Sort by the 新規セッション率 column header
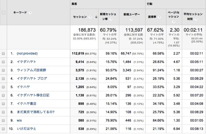Viewport: 206px width, 134px height. [x=108, y=17]
